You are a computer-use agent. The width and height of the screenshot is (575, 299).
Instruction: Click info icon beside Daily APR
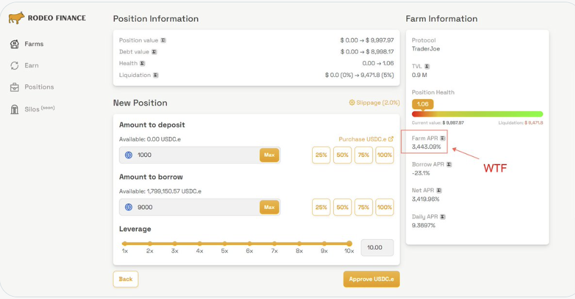pos(443,217)
